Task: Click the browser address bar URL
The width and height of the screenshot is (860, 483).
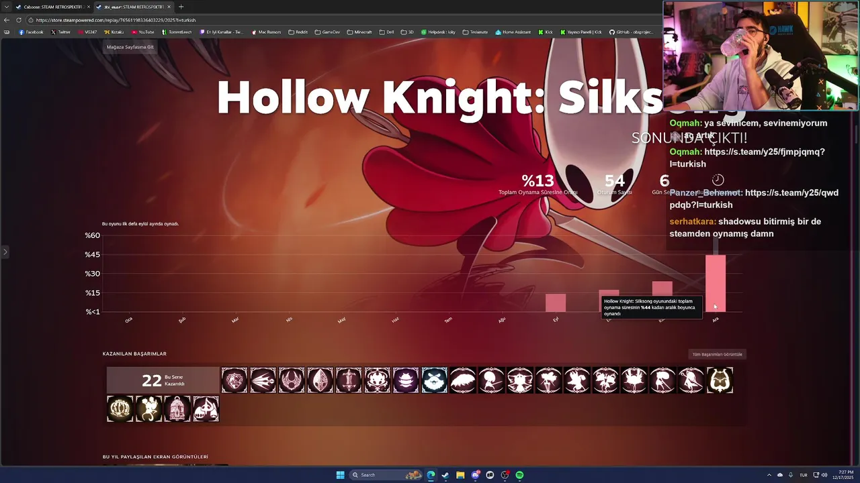Action: pos(116,20)
